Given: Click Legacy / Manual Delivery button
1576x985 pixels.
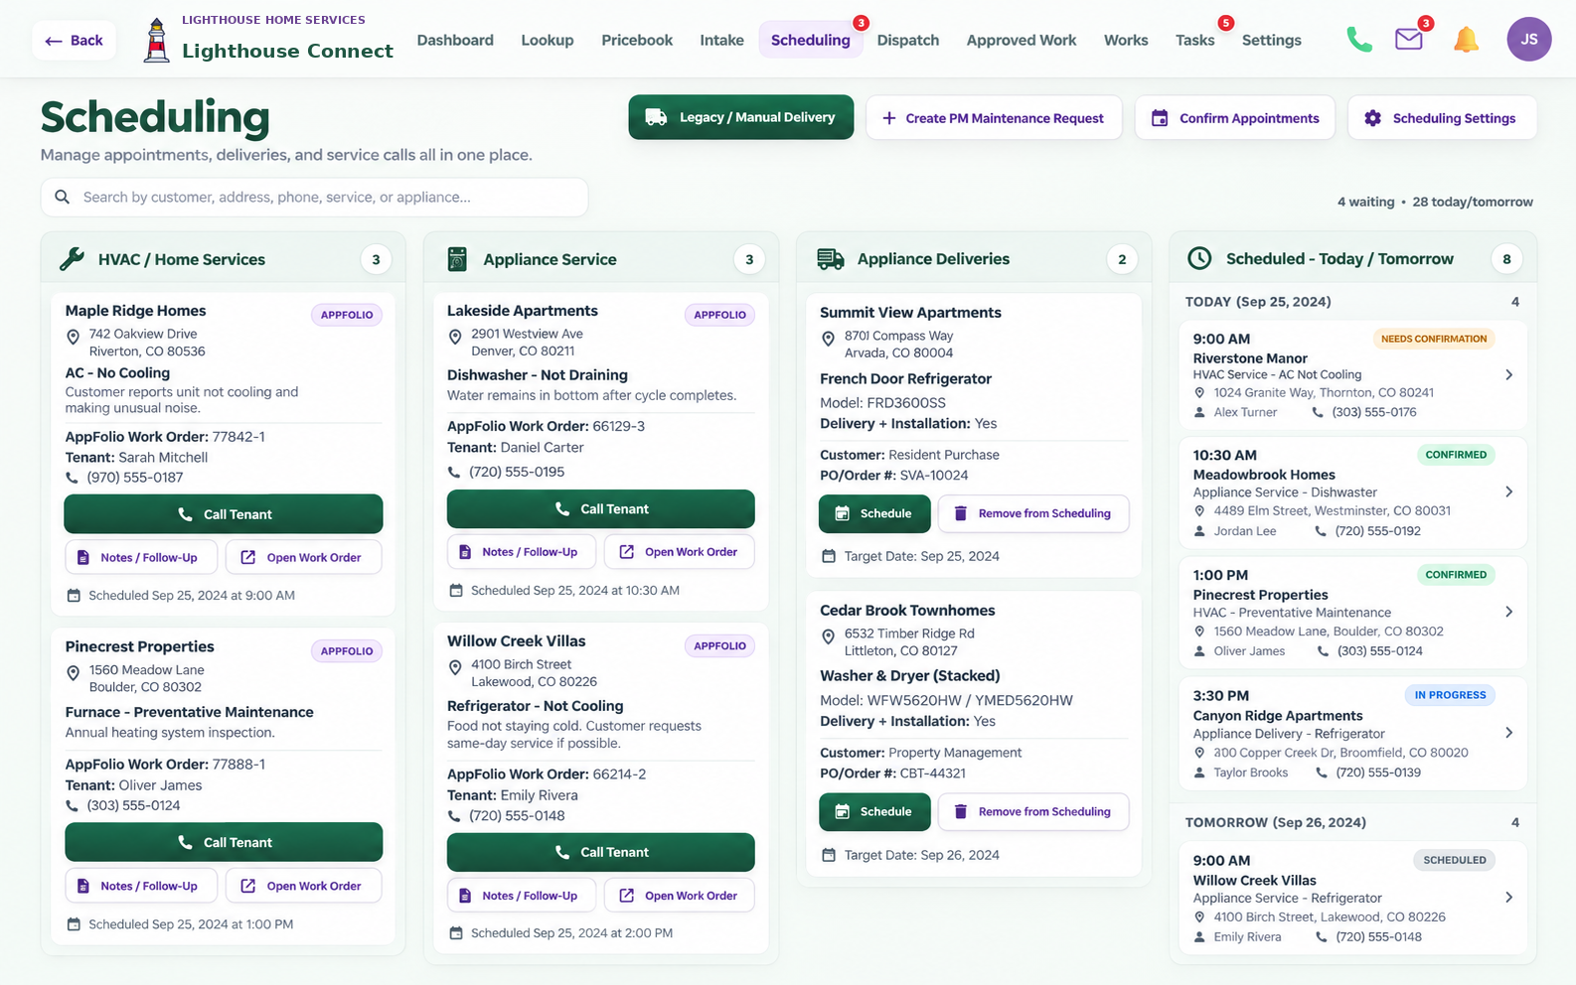Looking at the screenshot, I should (x=741, y=117).
